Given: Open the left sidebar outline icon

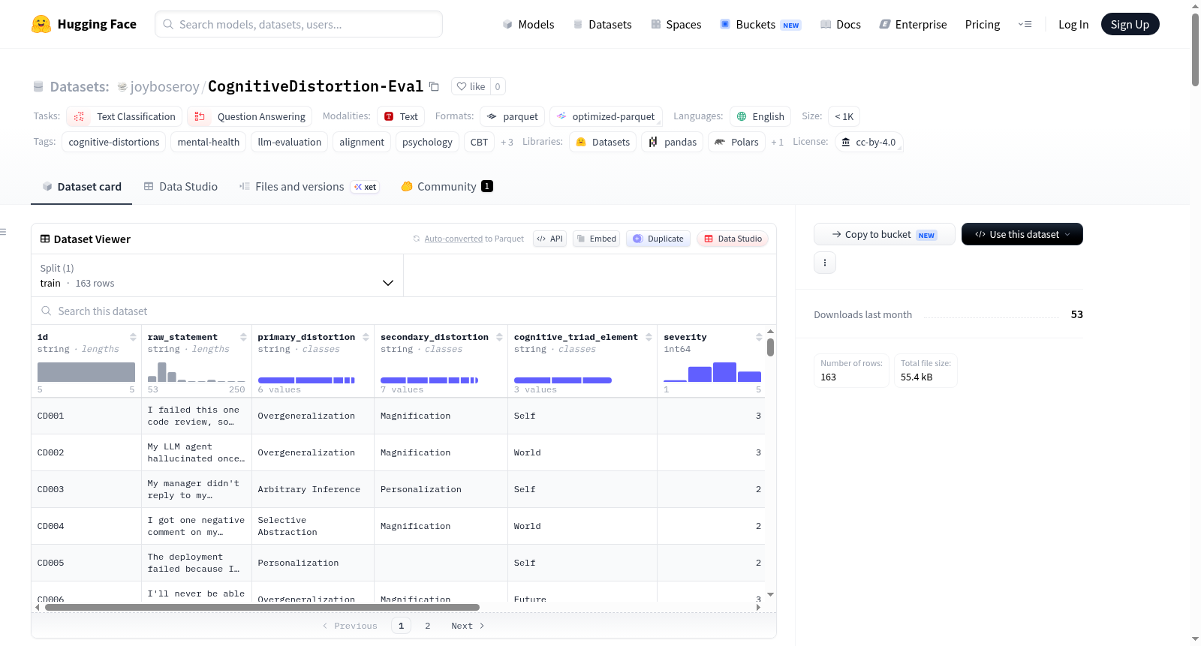Looking at the screenshot, I should [x=4, y=232].
